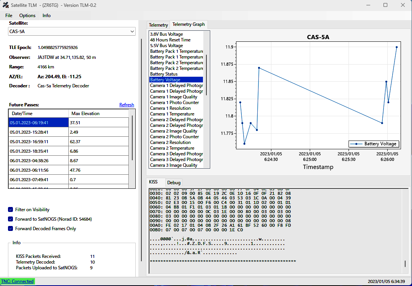Select 3.8V Bus Voltage in list
Viewport: 412px width, 286px height.
(x=176, y=34)
